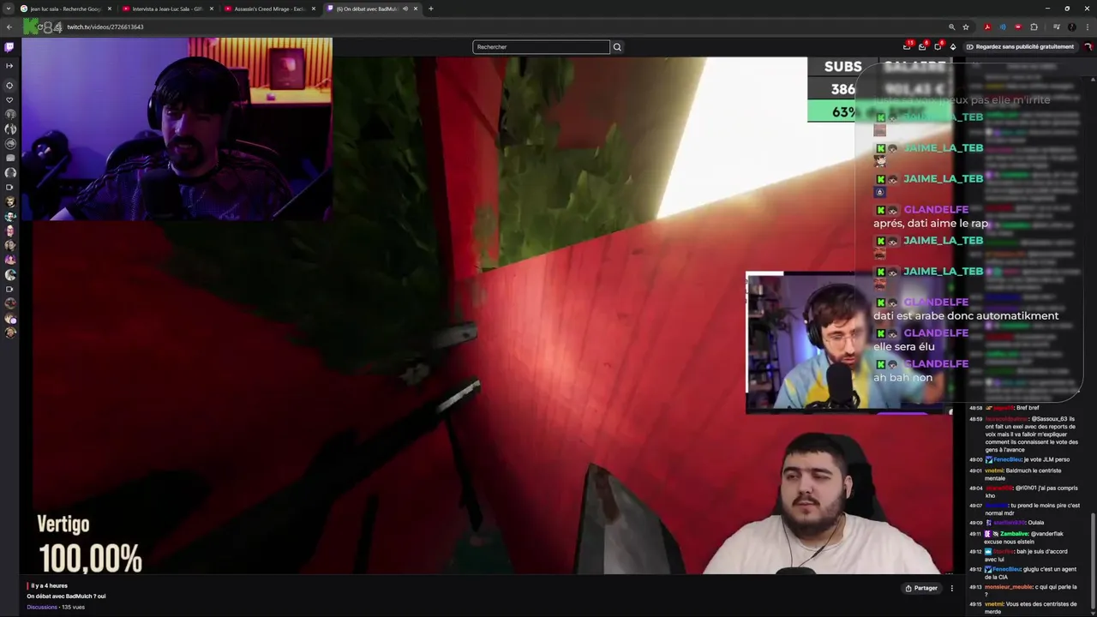Click username 'FenecBleu' on 'je vote JLM perso'
This screenshot has width=1097, height=617.
(x=1007, y=460)
